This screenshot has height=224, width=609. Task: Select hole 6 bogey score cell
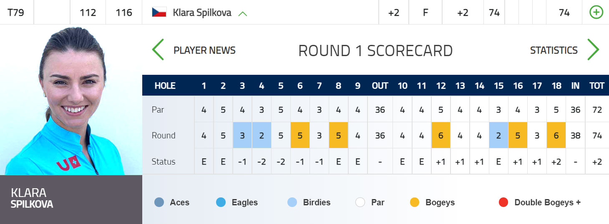(300, 135)
